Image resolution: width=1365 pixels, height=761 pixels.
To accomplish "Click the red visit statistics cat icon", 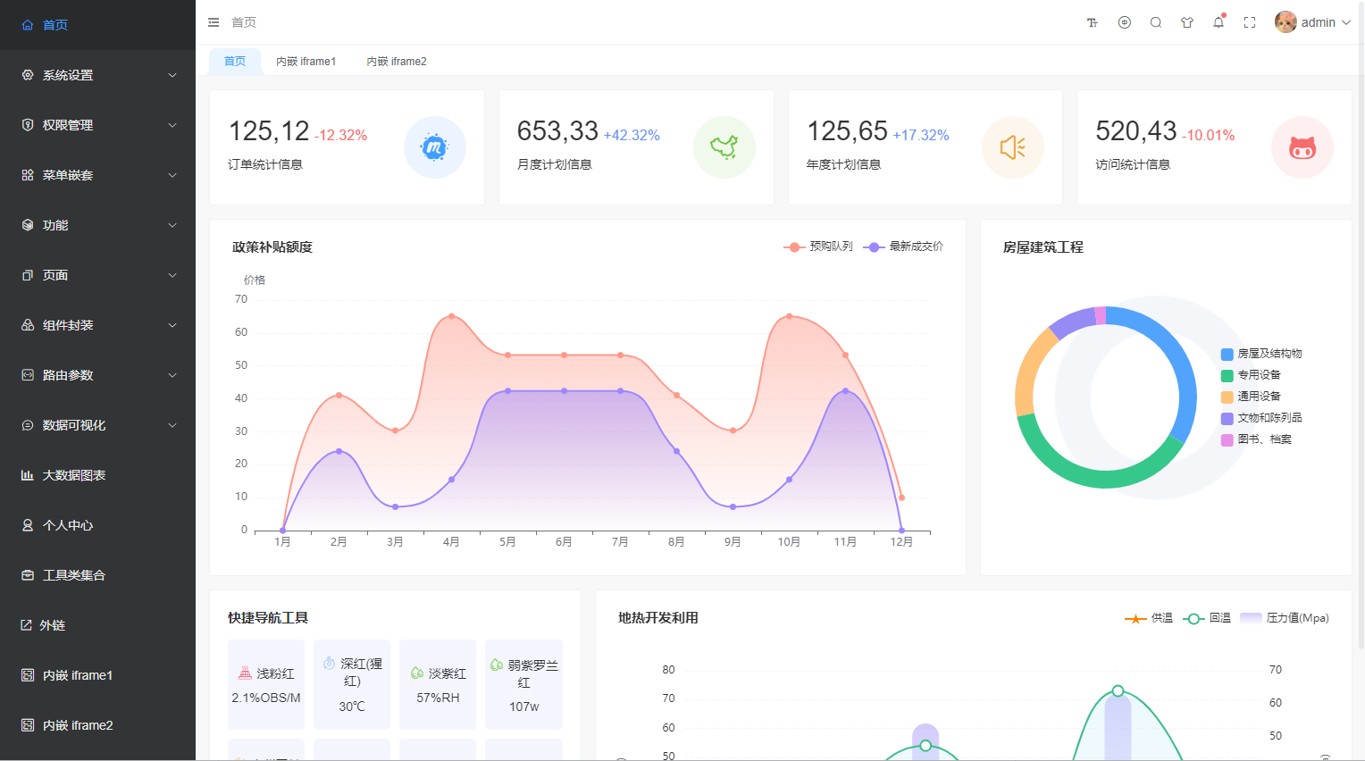I will (1302, 147).
